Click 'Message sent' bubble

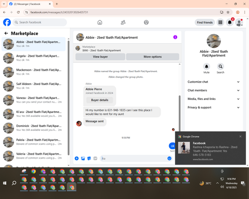pyautogui.click(x=95, y=121)
